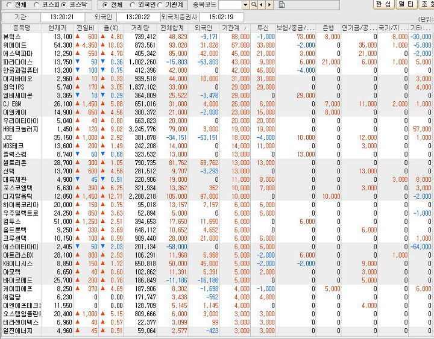This screenshot has width=434, height=339.
Task: Sort by the 외국인 column header
Action: pos(204,28)
